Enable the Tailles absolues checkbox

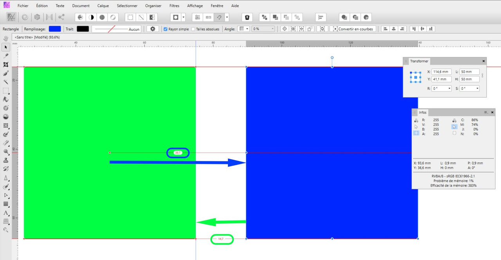tap(193, 29)
